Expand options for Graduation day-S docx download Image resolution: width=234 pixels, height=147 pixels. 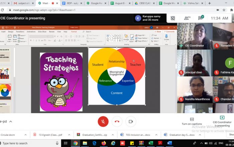[x=200, y=135]
